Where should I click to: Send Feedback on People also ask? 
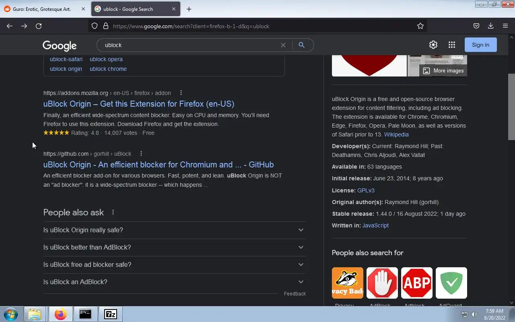click(x=295, y=294)
